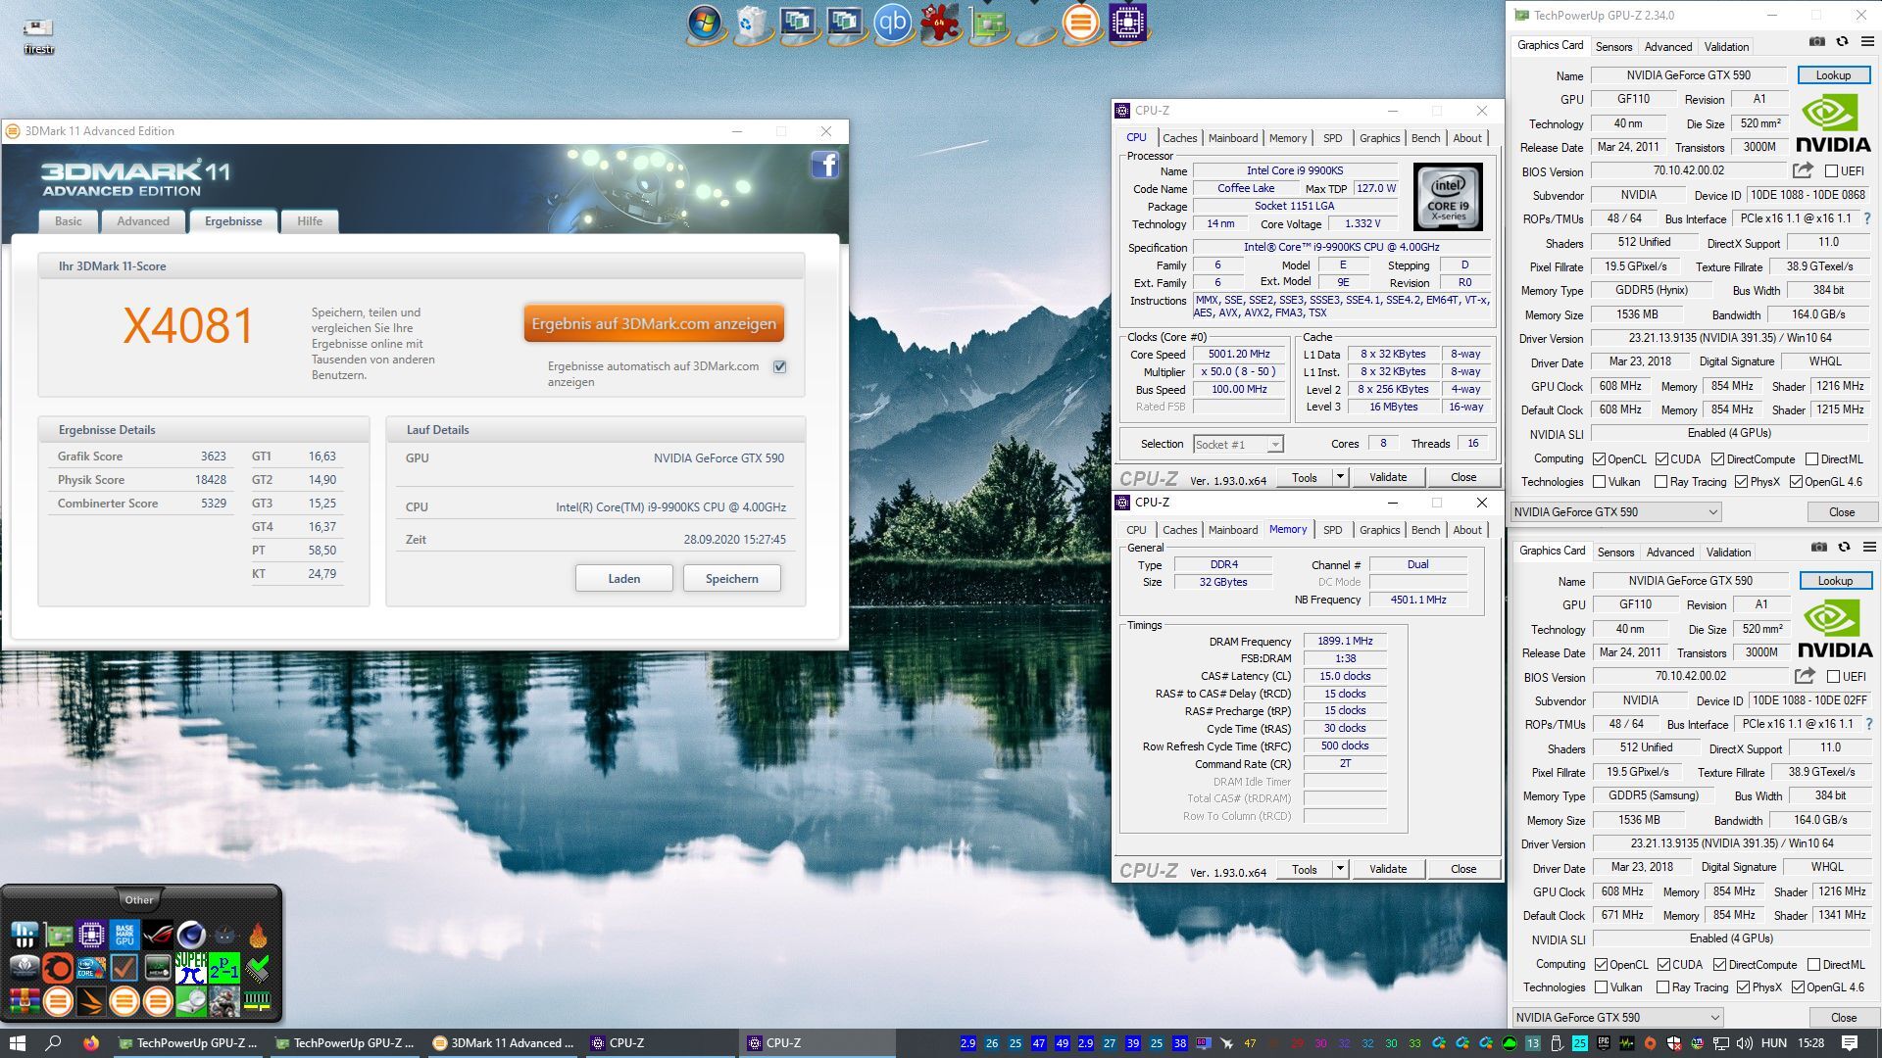Screen dimensions: 1882x1058
Task: Toggle OpenCL checkbox in upper GPU-Z
Action: [1599, 459]
